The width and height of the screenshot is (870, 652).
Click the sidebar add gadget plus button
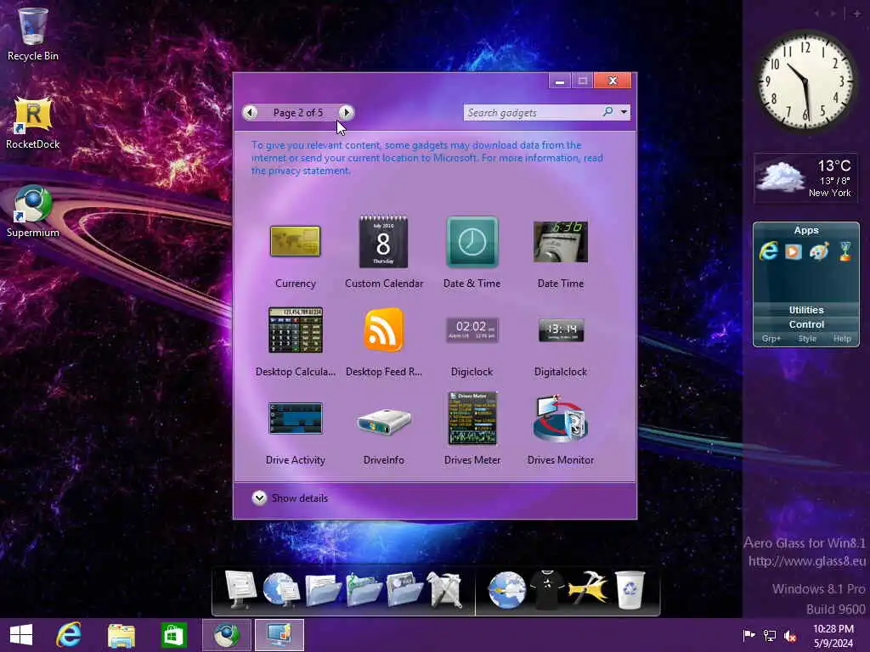[x=856, y=14]
